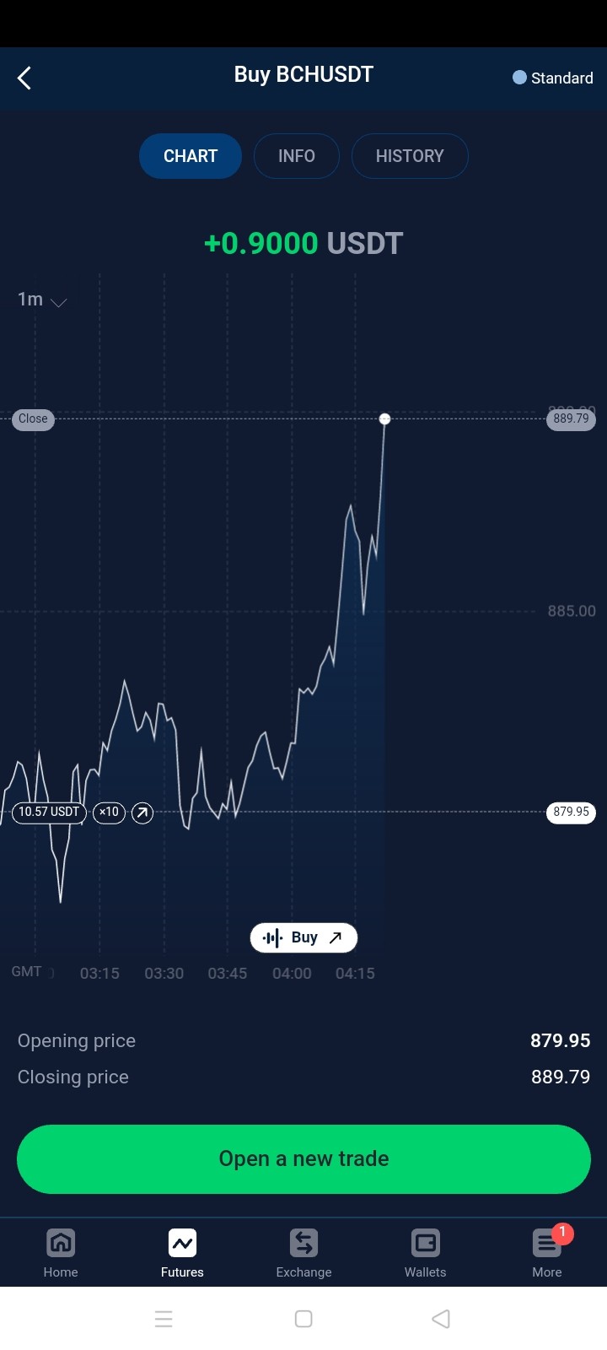Click the chevron next to 1m

(x=59, y=302)
